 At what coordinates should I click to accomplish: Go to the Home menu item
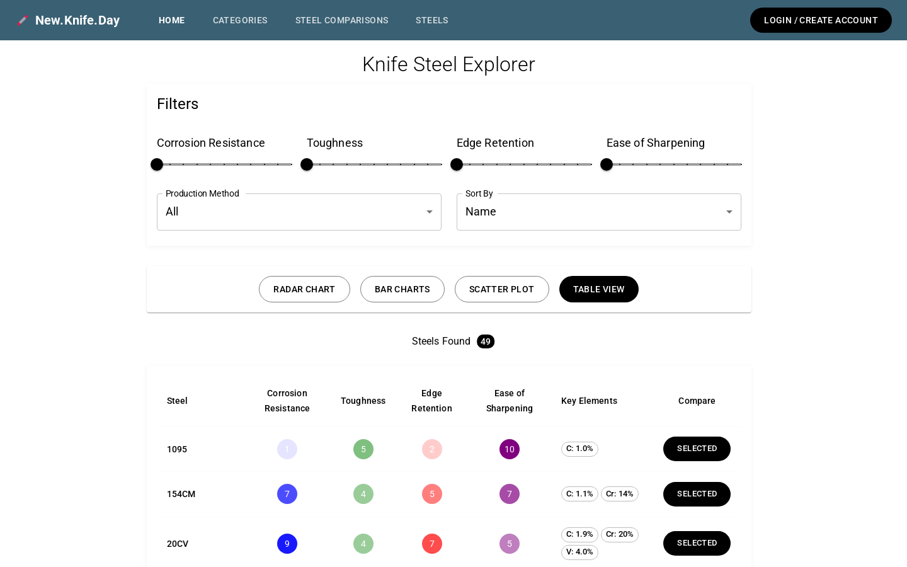[171, 20]
